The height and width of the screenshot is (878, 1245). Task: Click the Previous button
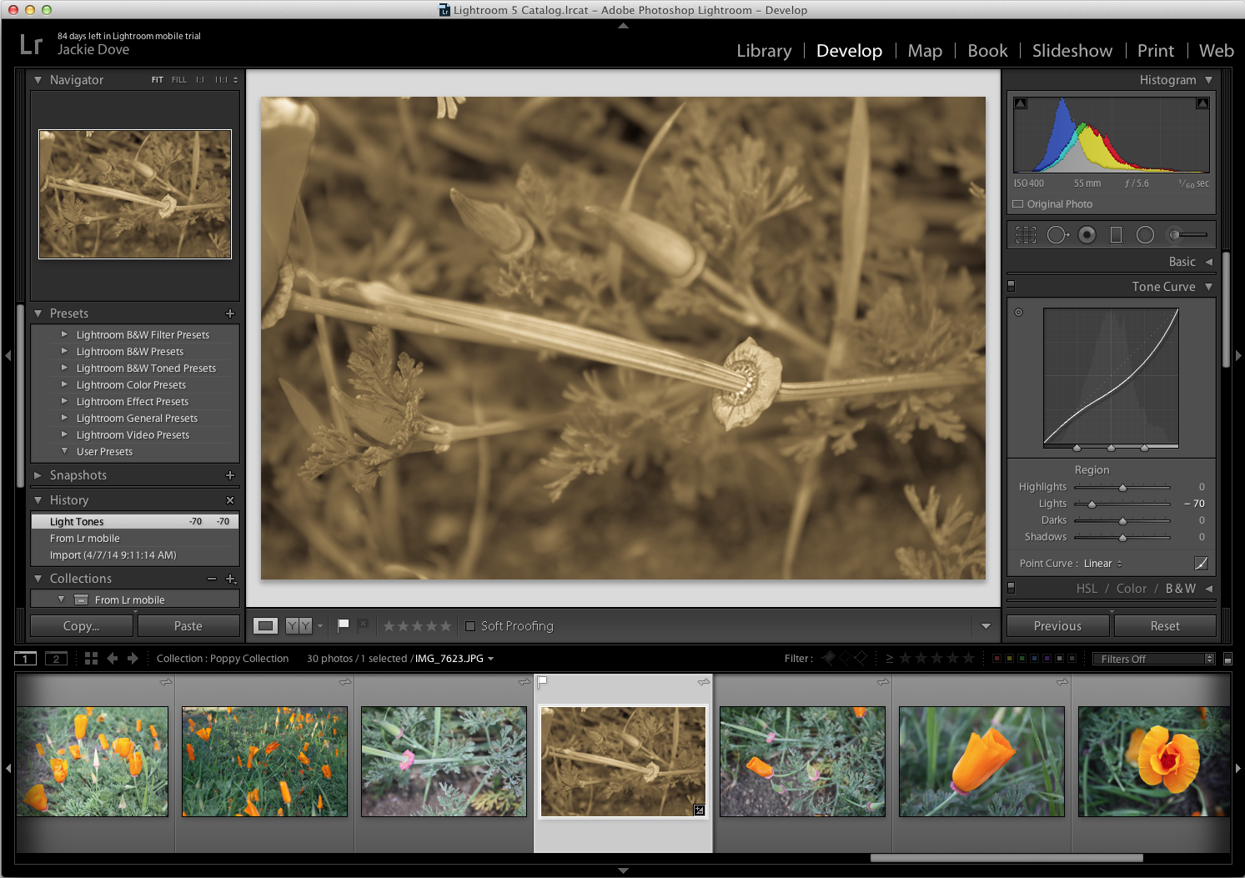(1057, 625)
